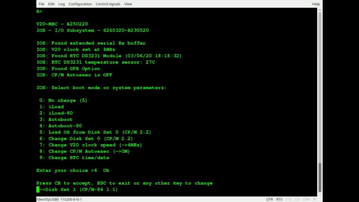Click the CTS signal indicator
This screenshot has width=359, height=202.
coord(289,199)
